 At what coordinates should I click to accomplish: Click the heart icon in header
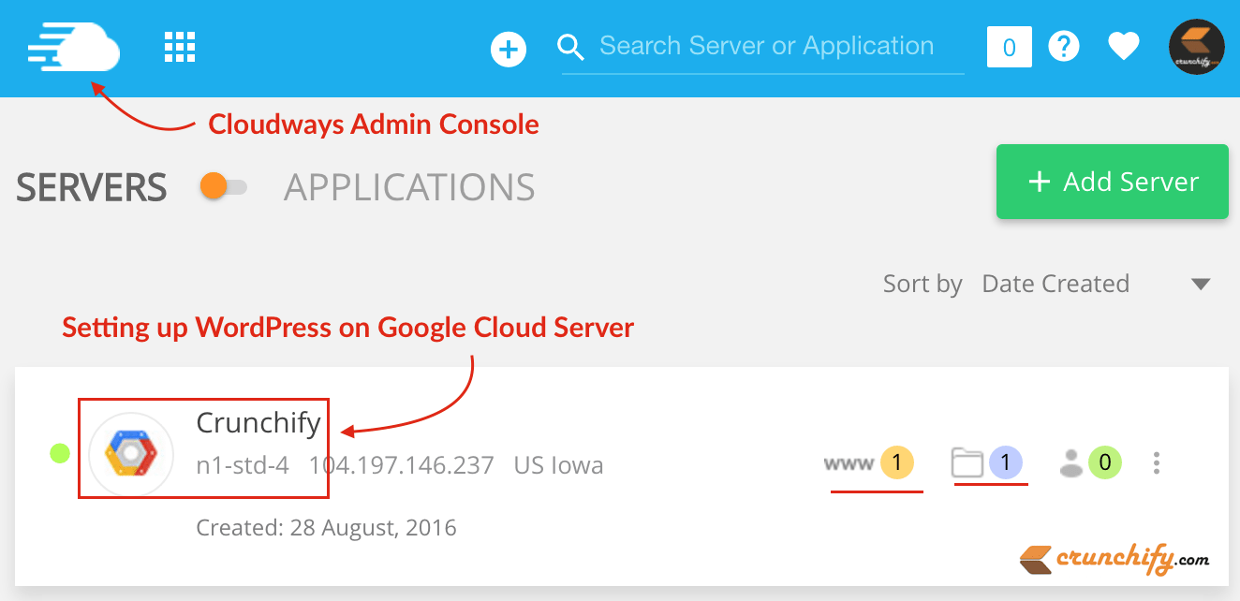tap(1123, 47)
